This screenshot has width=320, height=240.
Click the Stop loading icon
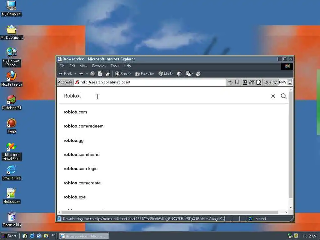click(x=92, y=74)
